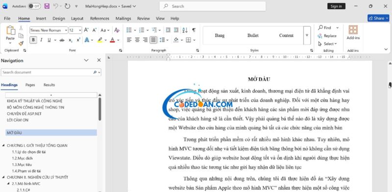The image size is (392, 192).
Task: Click the Justify alignment icon
Action: (x=153, y=40)
